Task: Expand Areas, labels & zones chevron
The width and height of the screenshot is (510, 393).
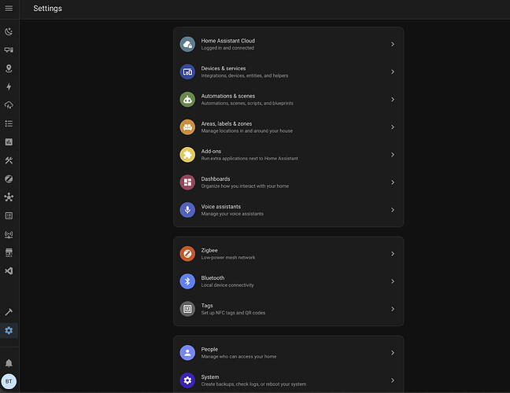Action: pyautogui.click(x=393, y=127)
